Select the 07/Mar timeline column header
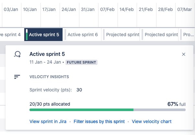195x135 pixels. click(185, 9)
